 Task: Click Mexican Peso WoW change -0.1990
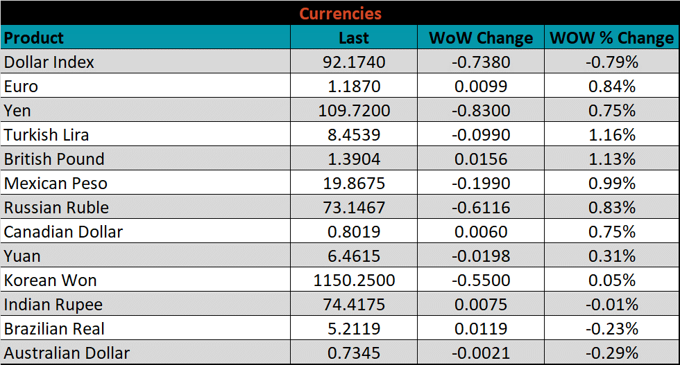pyautogui.click(x=481, y=184)
